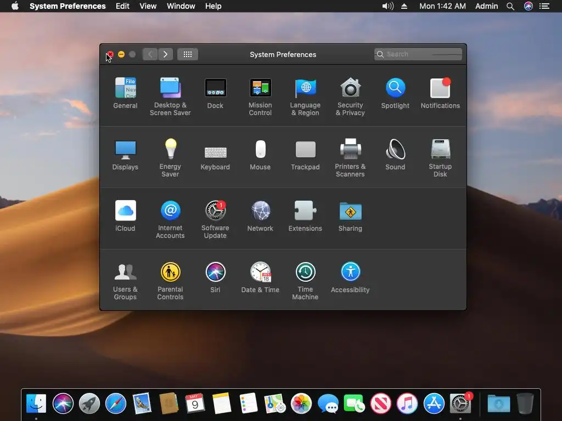Image resolution: width=562 pixels, height=421 pixels.
Task: Open Mouse preferences pane
Action: (x=260, y=154)
